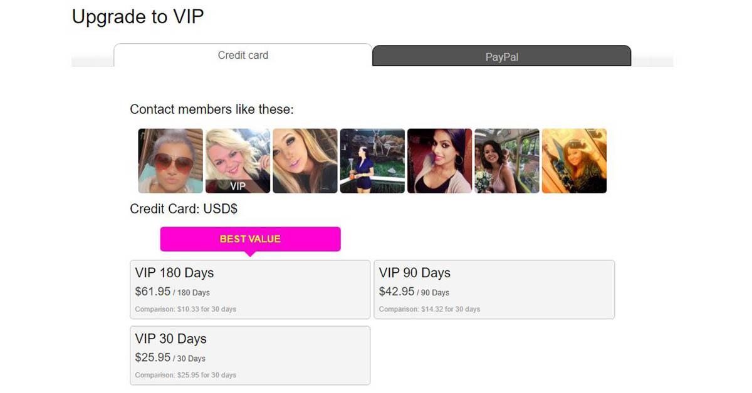Viewport: 752px width, 393px height.
Task: Choose the VIP 90 Days plan
Action: [x=494, y=289]
